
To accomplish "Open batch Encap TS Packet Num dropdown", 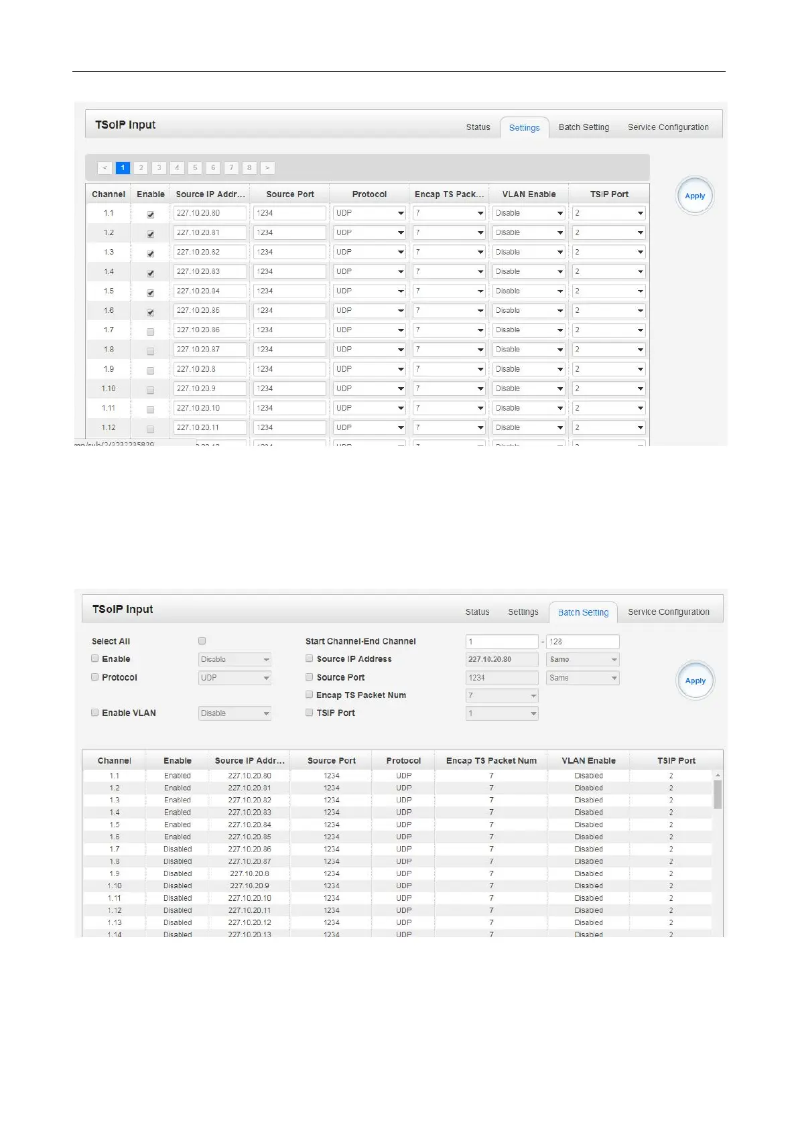I will (x=502, y=696).
